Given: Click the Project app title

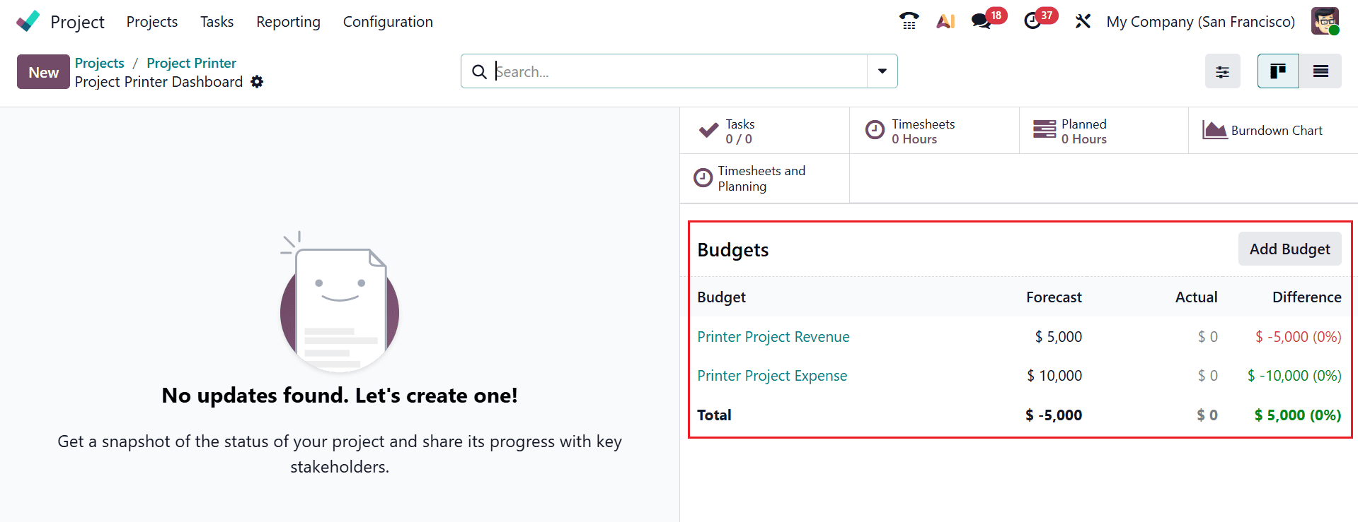Looking at the screenshot, I should (x=77, y=22).
